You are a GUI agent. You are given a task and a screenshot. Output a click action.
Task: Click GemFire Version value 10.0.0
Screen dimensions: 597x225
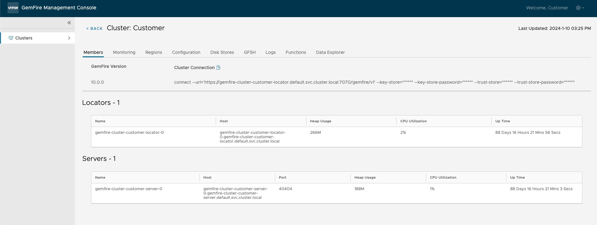(x=98, y=82)
